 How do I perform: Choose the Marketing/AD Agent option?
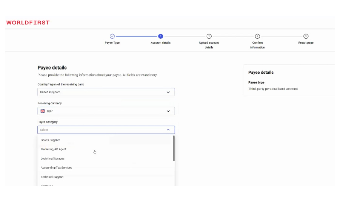click(53, 149)
